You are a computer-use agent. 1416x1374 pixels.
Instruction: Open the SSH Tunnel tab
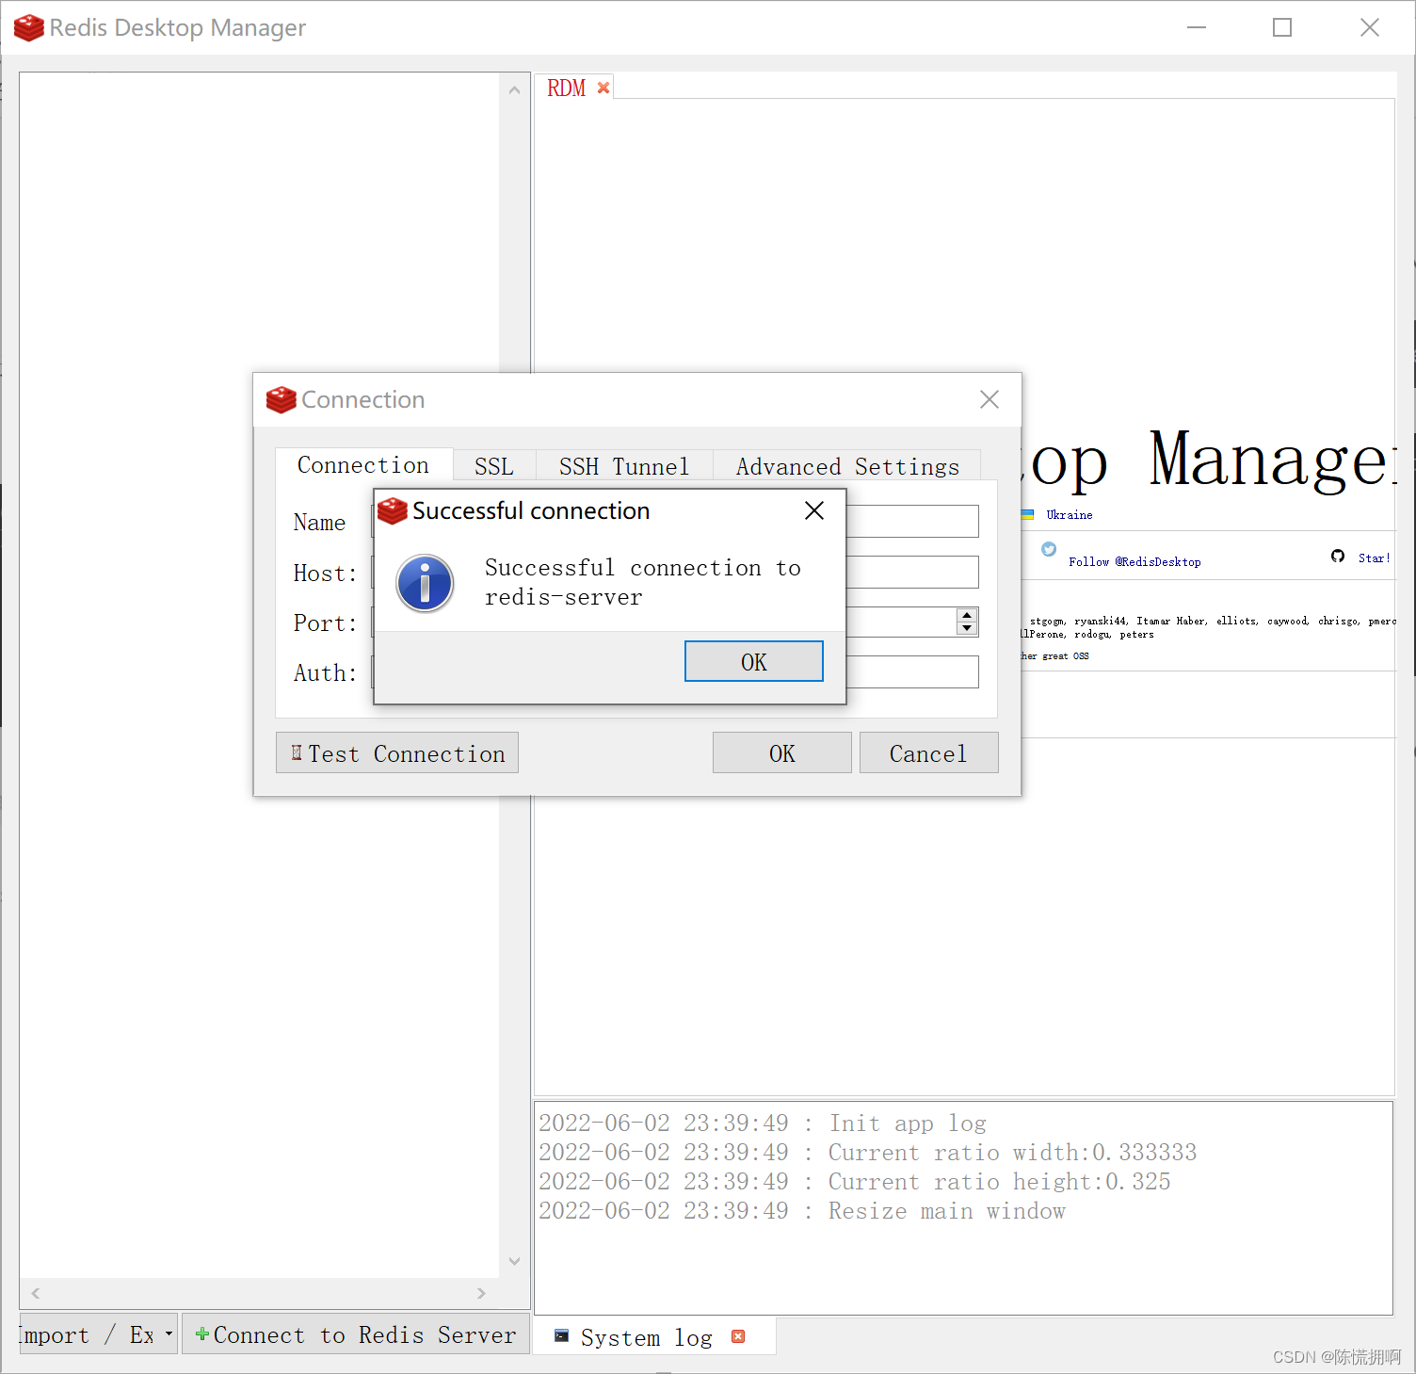pyautogui.click(x=624, y=466)
